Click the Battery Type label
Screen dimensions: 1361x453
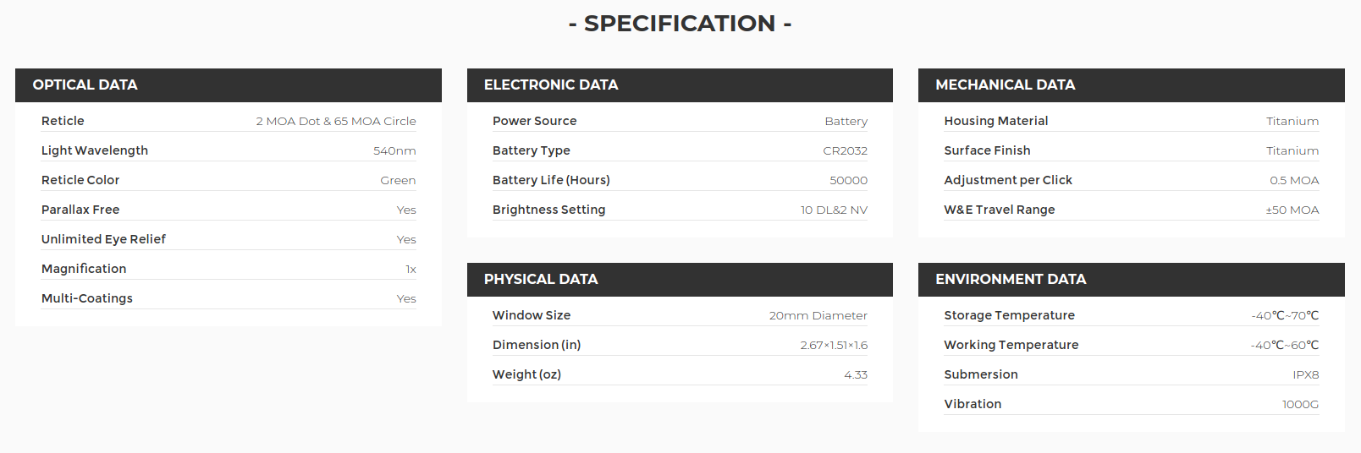point(532,150)
